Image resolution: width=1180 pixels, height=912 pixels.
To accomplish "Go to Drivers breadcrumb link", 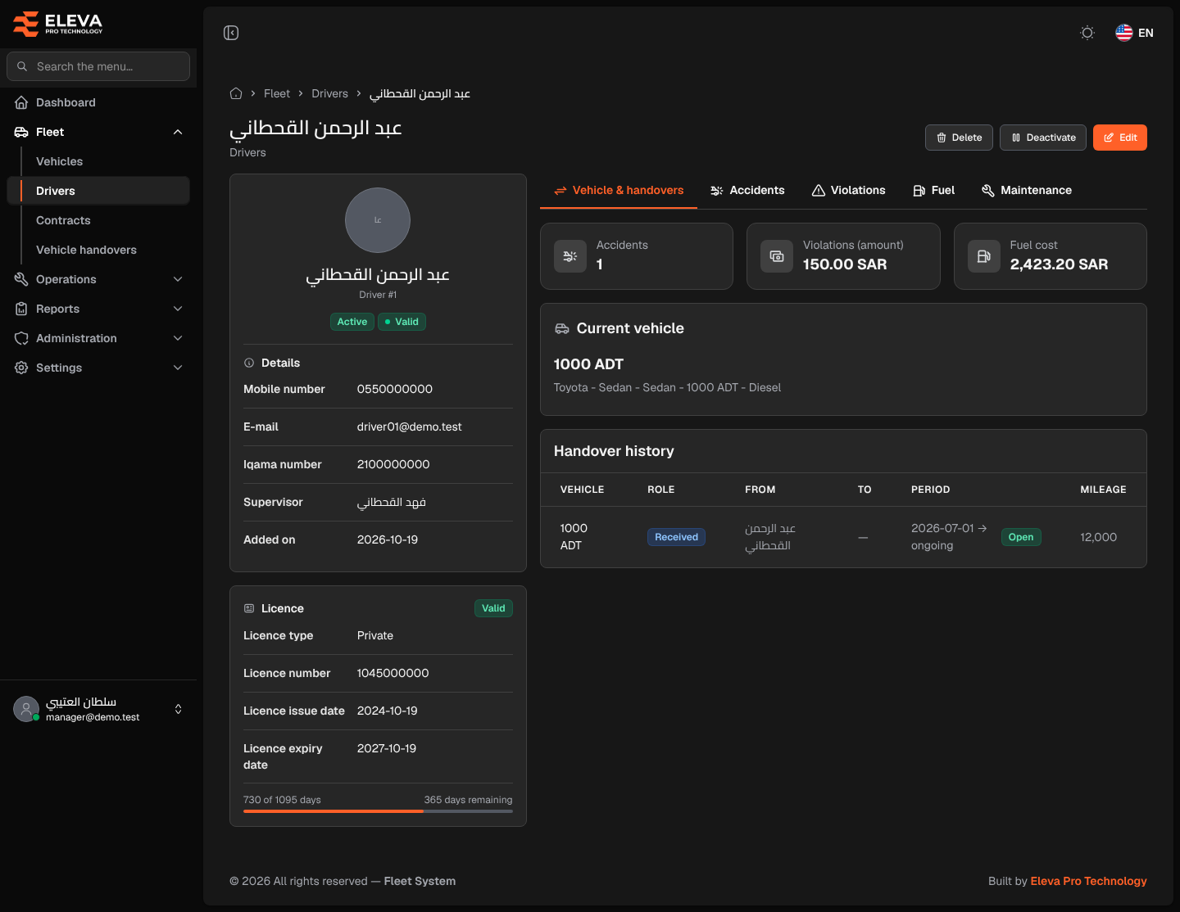I will pos(329,93).
